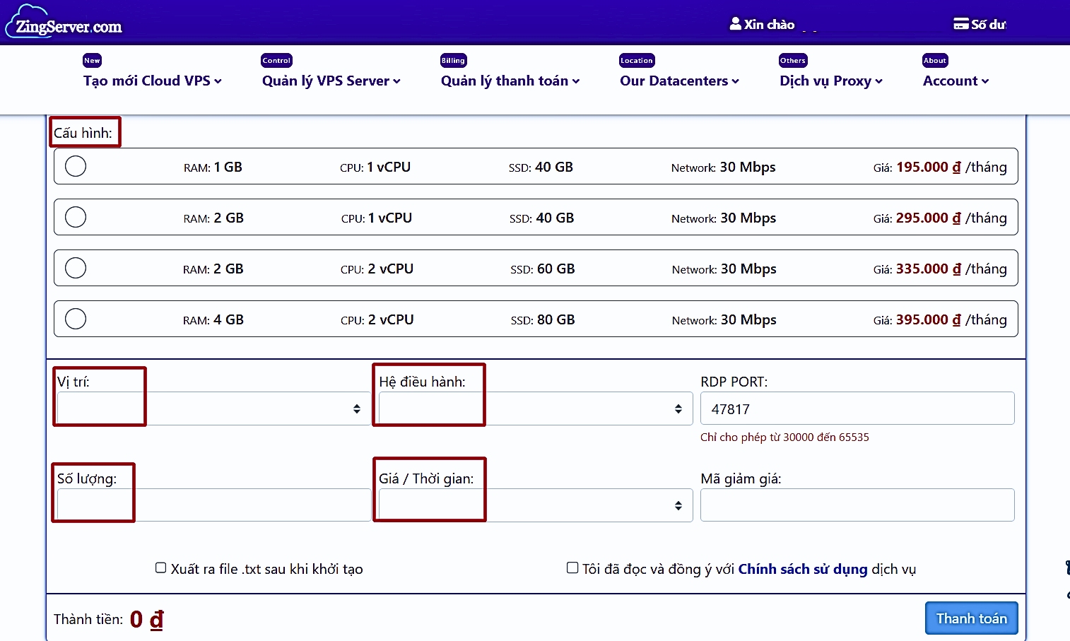Focus the RDP PORT input field
The width and height of the screenshot is (1070, 641).
[857, 408]
